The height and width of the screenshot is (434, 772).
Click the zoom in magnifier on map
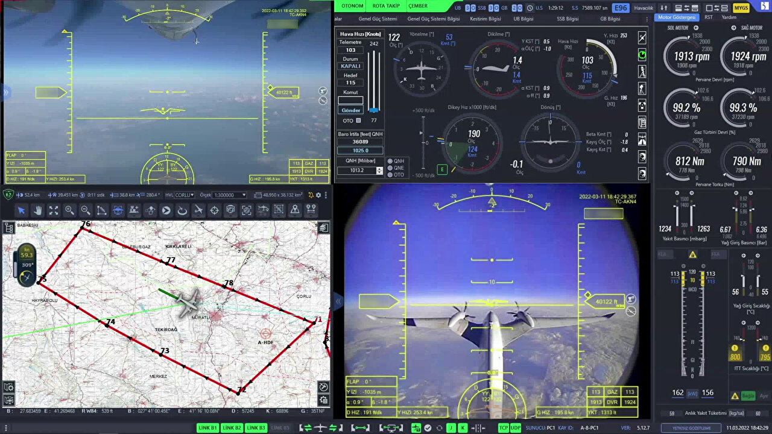[69, 210]
